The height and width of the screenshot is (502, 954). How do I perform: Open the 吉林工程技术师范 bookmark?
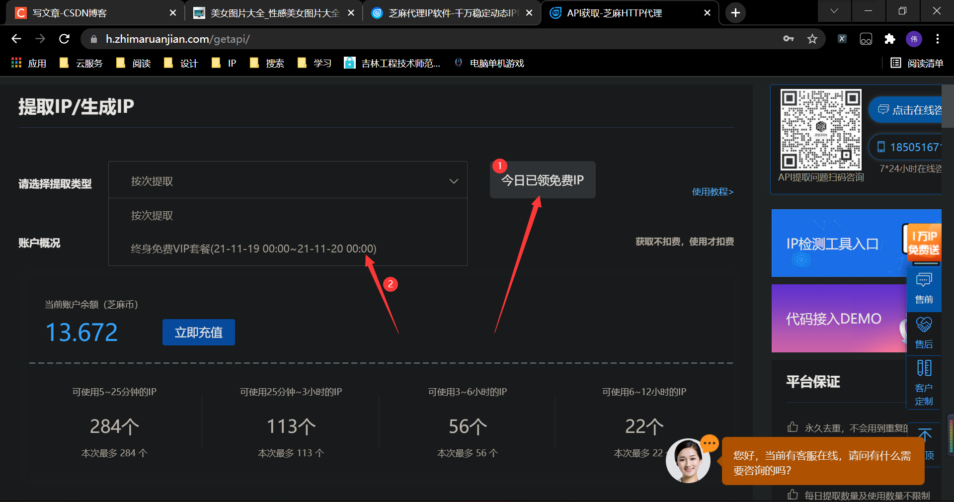click(x=392, y=63)
